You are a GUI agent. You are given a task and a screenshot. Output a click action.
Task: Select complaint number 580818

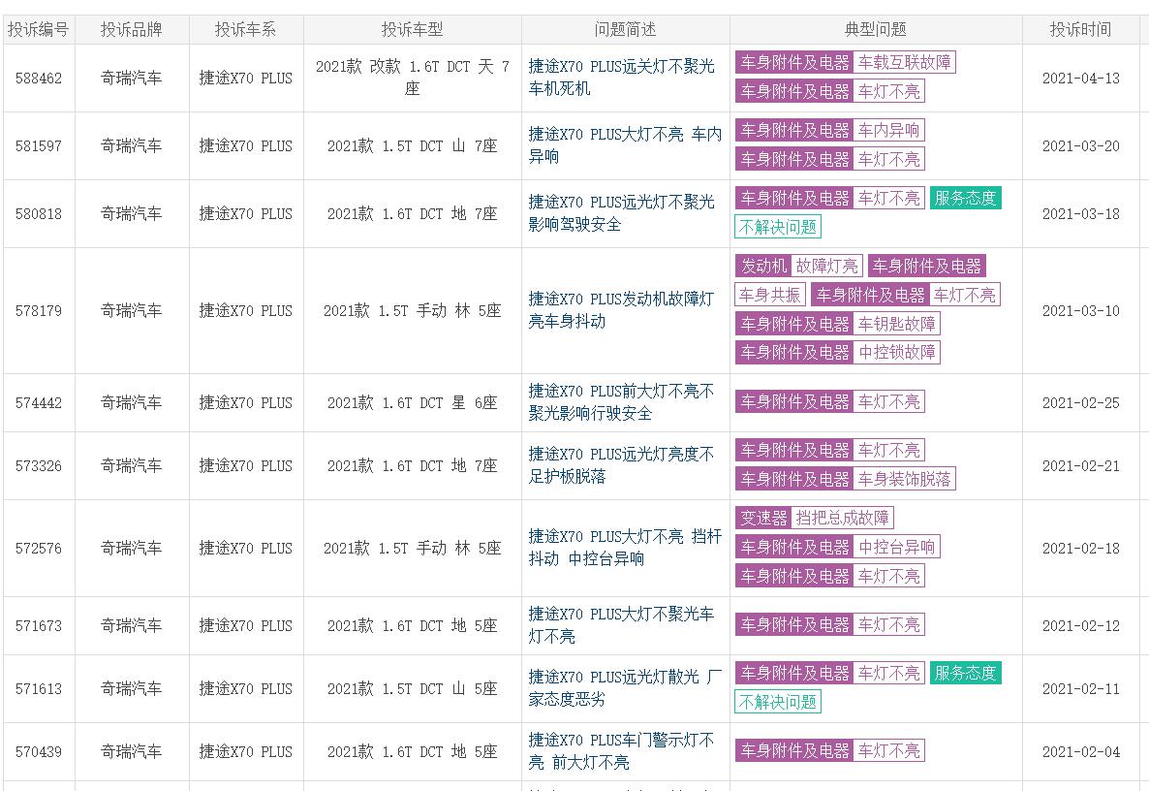click(x=39, y=214)
